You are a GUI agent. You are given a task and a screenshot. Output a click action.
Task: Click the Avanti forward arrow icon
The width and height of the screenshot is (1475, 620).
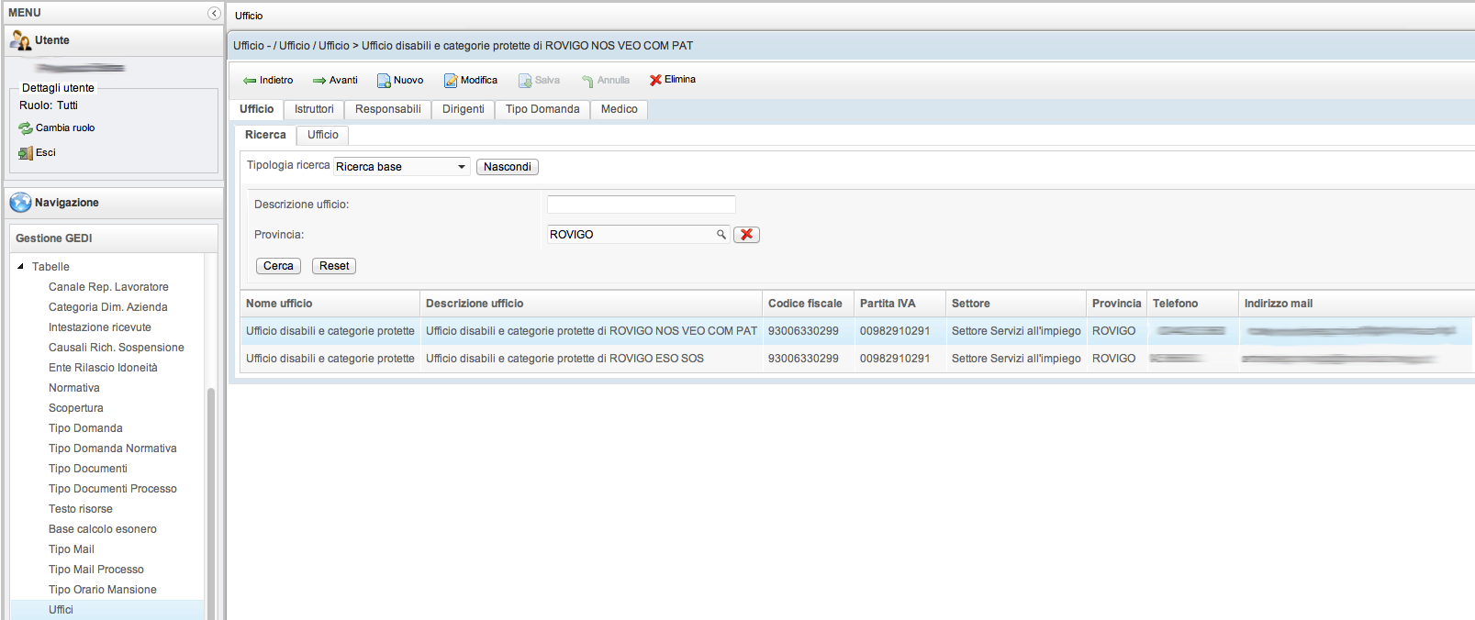(319, 81)
